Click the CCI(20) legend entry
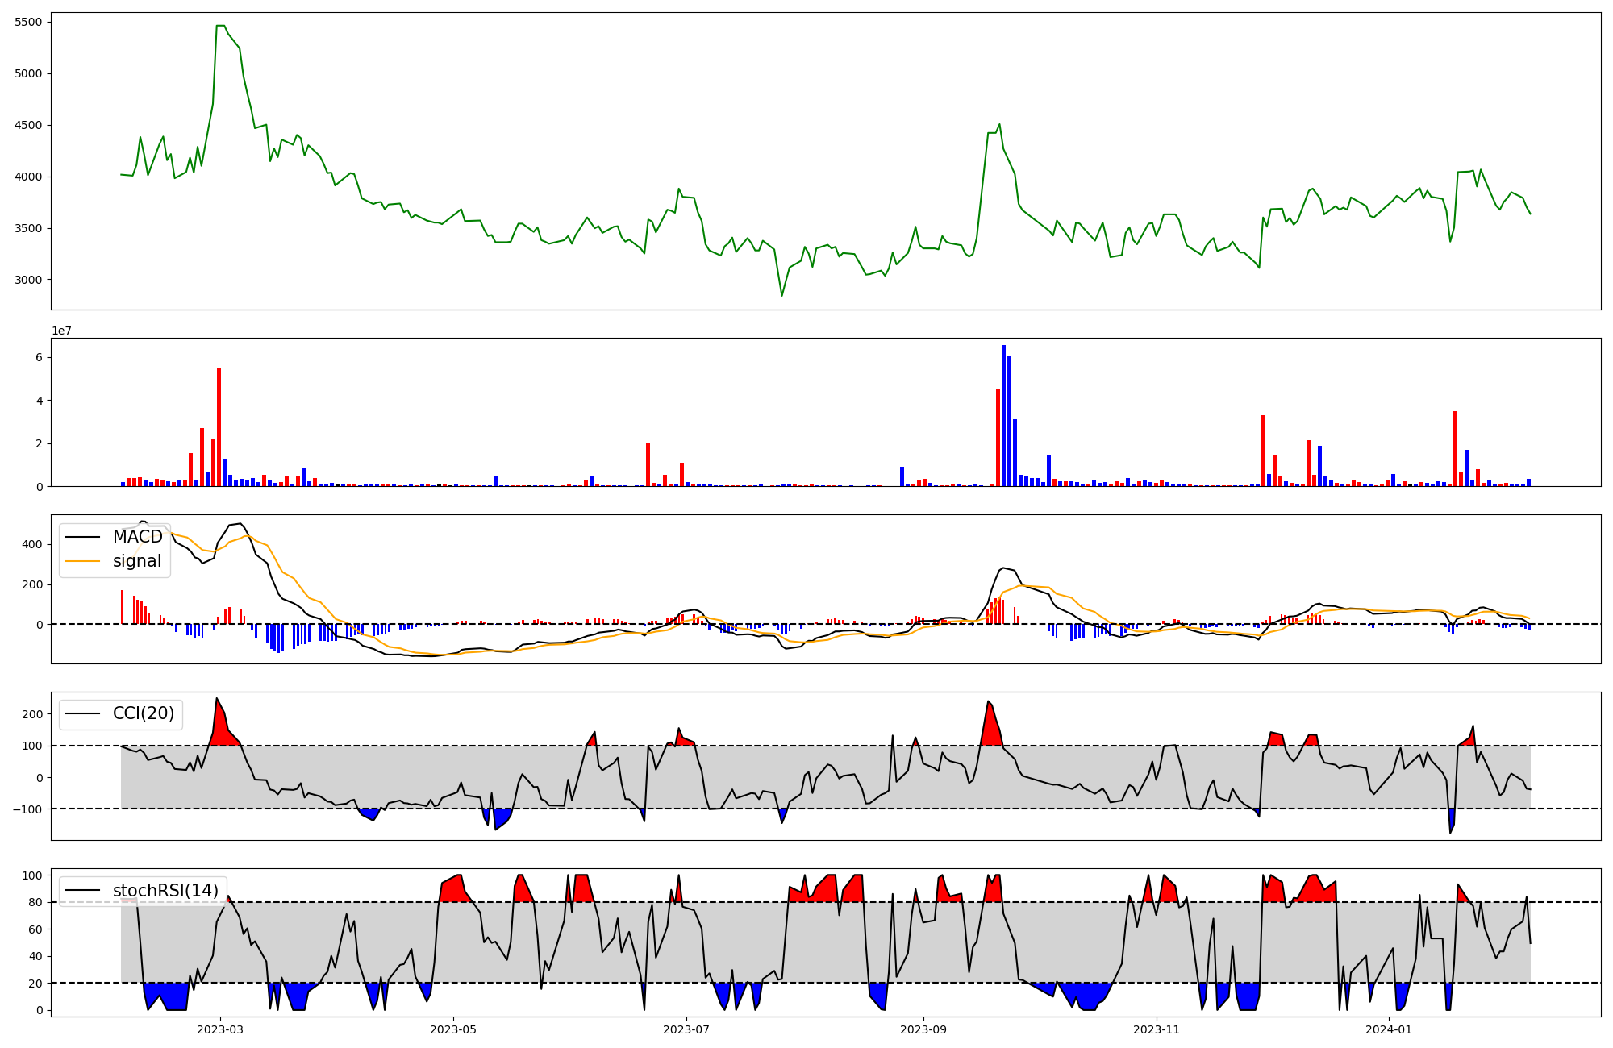 click(x=145, y=713)
